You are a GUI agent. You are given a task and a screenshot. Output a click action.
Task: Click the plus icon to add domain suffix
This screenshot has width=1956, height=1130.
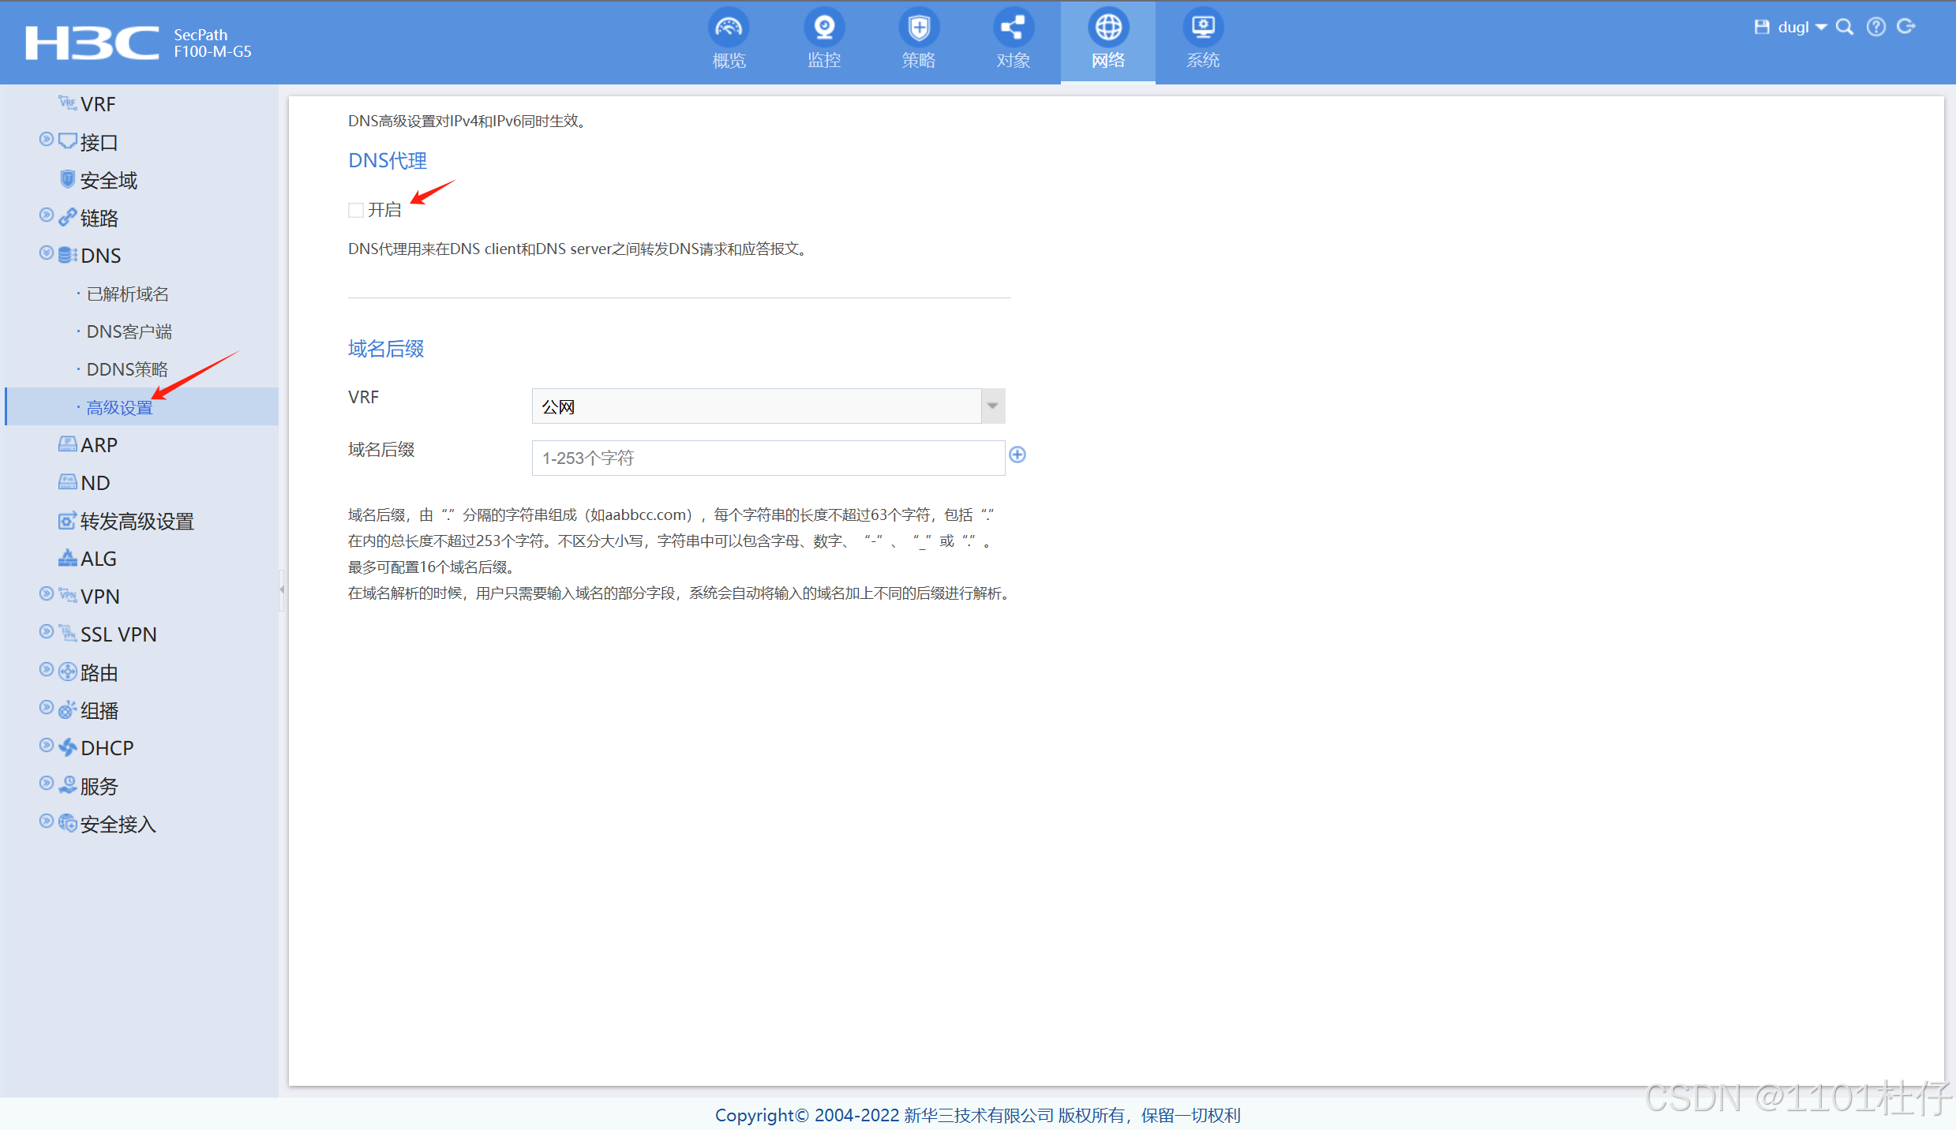[x=1017, y=455]
